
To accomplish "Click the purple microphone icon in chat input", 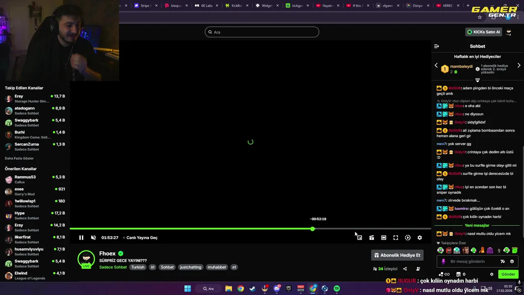I will [443, 261].
